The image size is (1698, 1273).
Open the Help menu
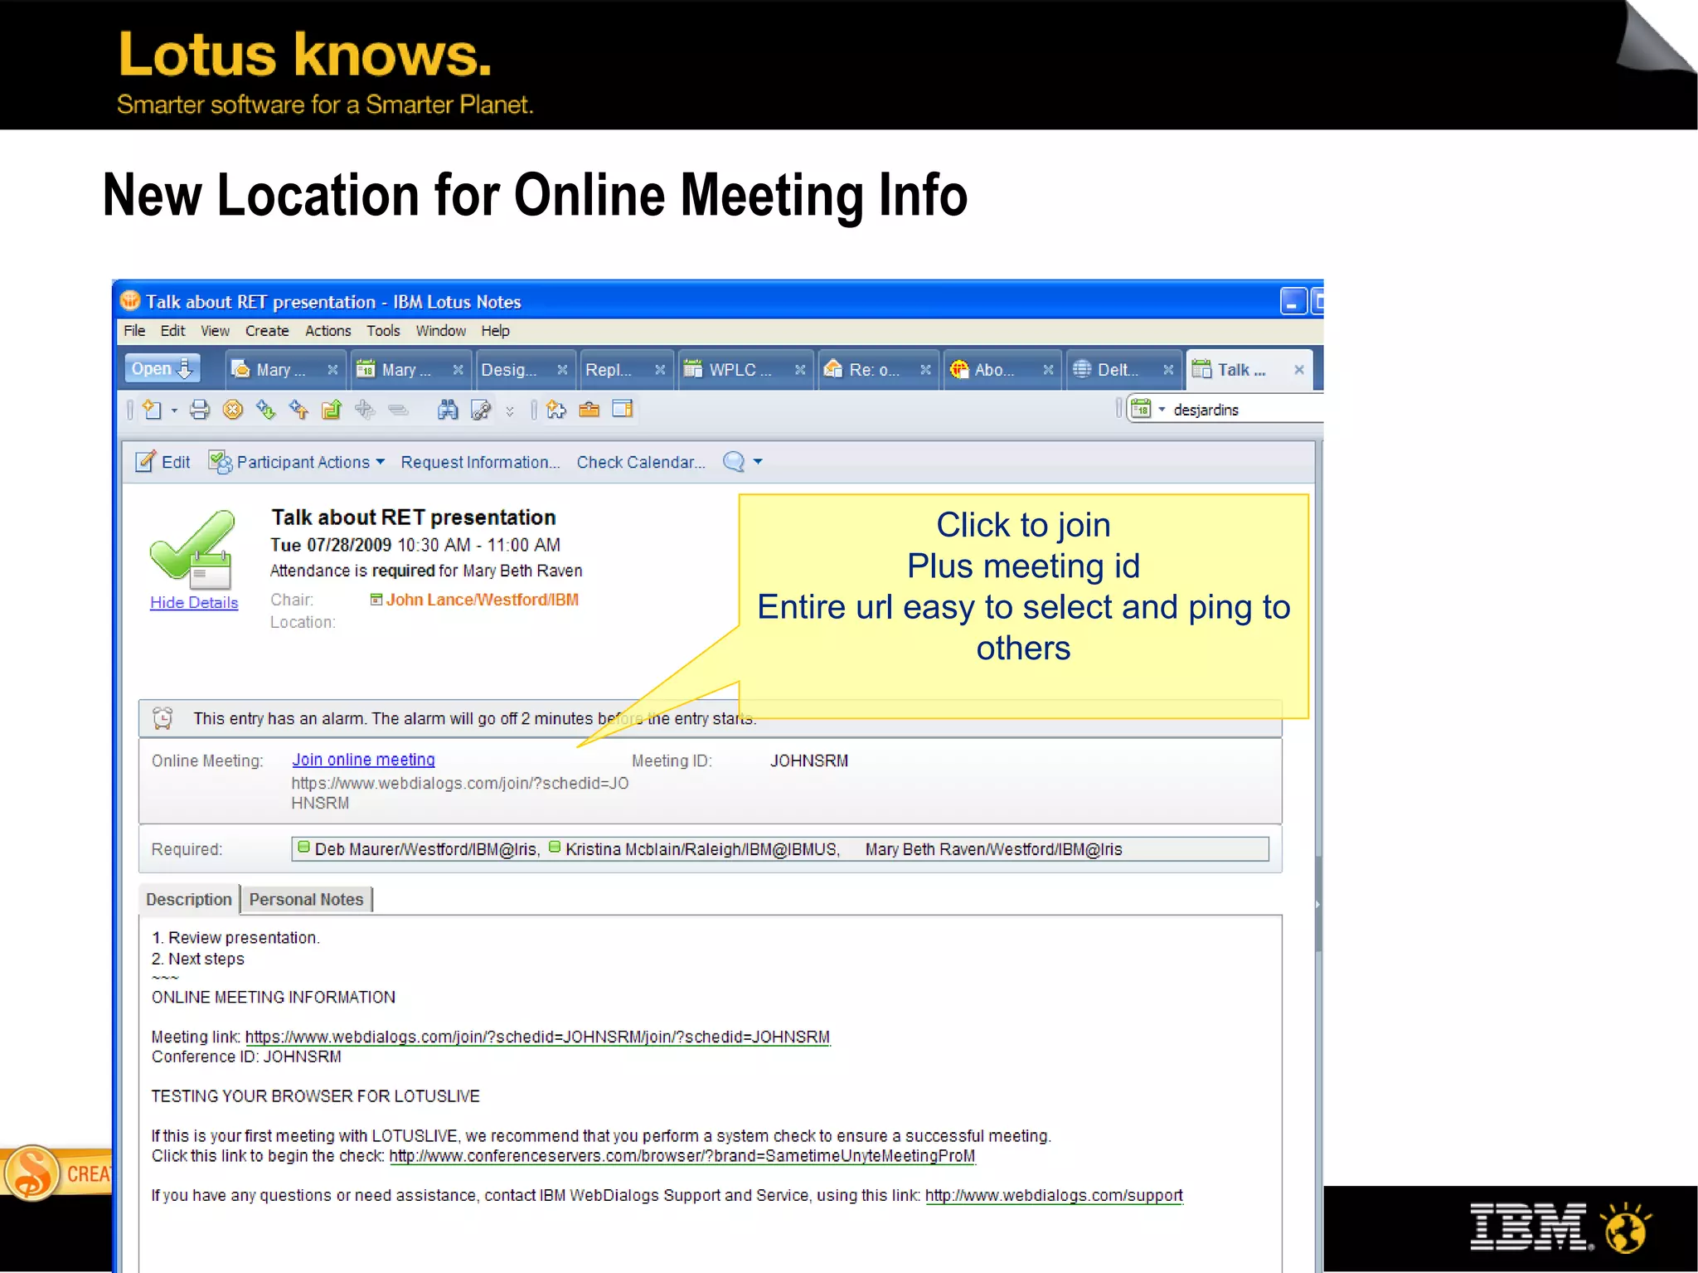tap(495, 331)
